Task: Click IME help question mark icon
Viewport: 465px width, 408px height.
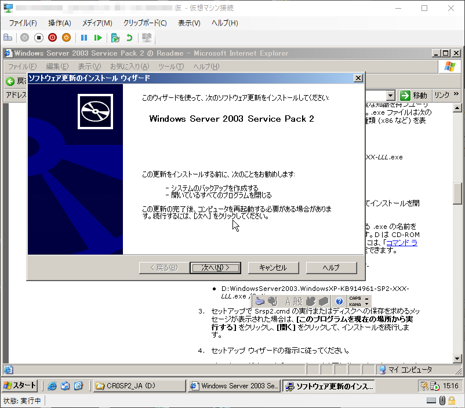Action: pyautogui.click(x=339, y=301)
